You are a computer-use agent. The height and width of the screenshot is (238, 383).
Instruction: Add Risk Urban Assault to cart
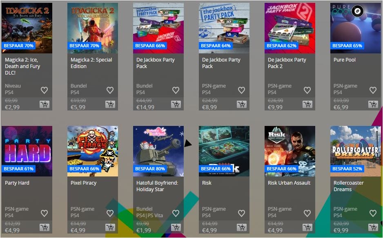coord(307,227)
